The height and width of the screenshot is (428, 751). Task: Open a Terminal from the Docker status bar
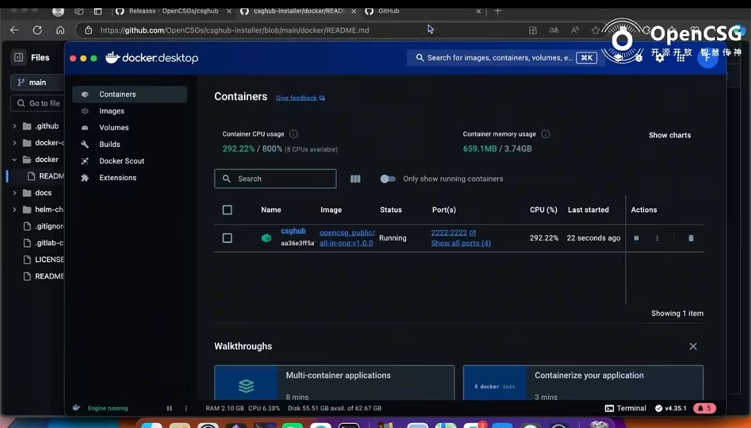(x=625, y=408)
